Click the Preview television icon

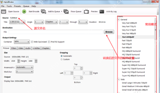86,12
